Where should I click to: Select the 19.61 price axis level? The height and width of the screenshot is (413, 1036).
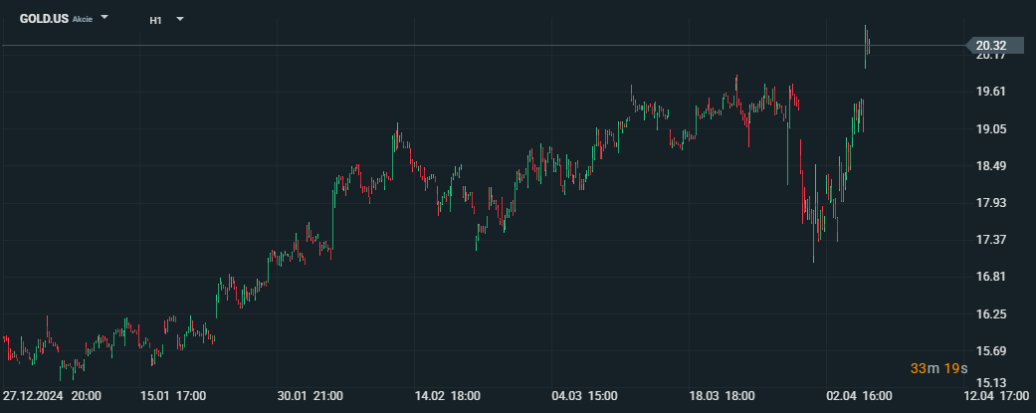(x=990, y=92)
